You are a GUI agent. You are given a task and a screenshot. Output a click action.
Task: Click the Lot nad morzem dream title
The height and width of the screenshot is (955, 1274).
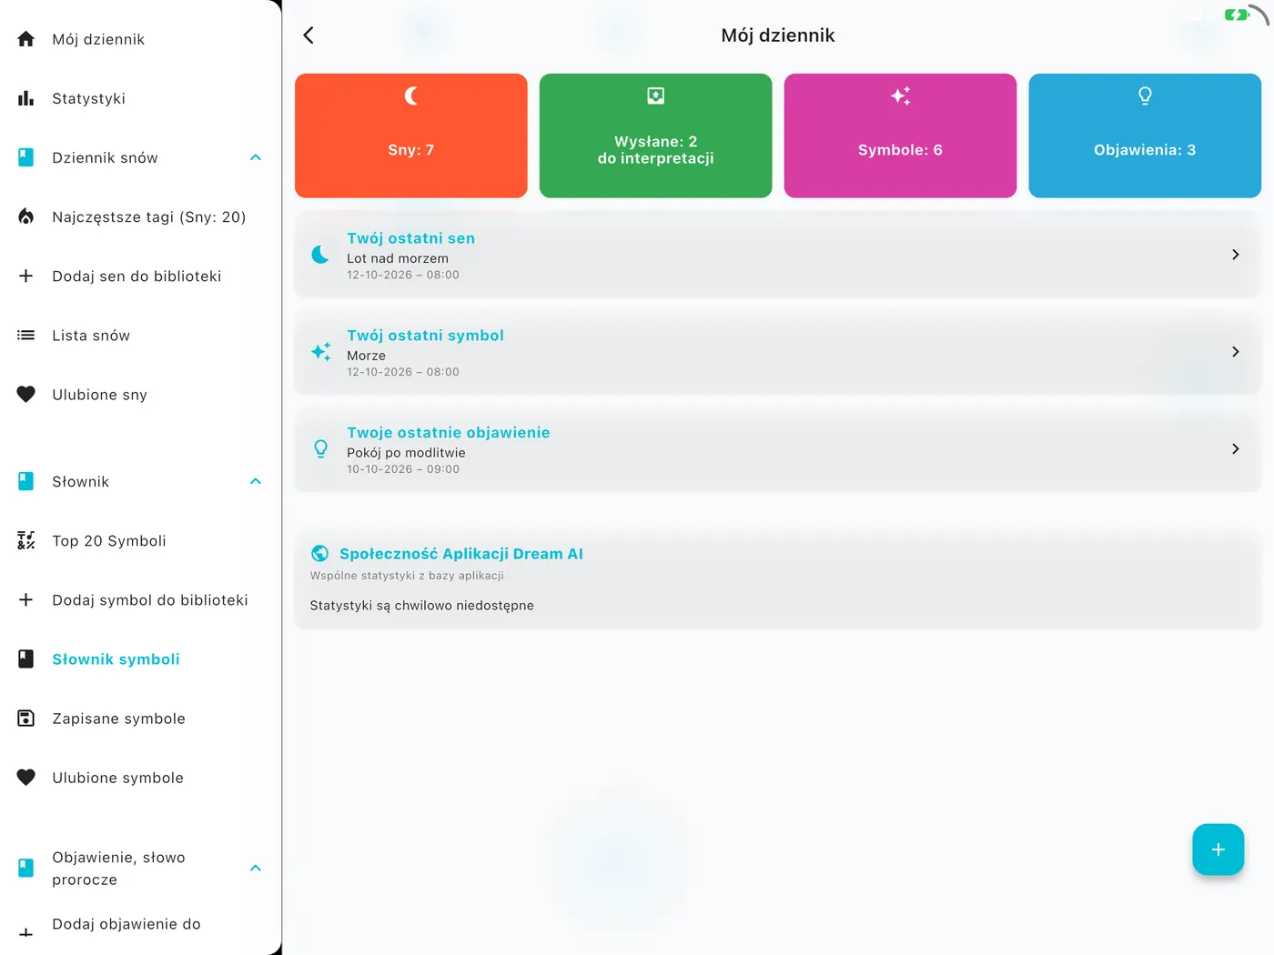pos(398,258)
